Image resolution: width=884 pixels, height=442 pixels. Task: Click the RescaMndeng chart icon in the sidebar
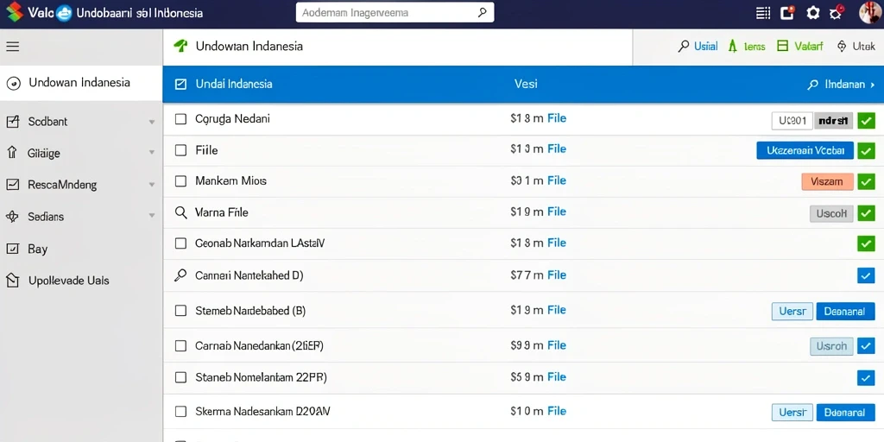(x=12, y=185)
